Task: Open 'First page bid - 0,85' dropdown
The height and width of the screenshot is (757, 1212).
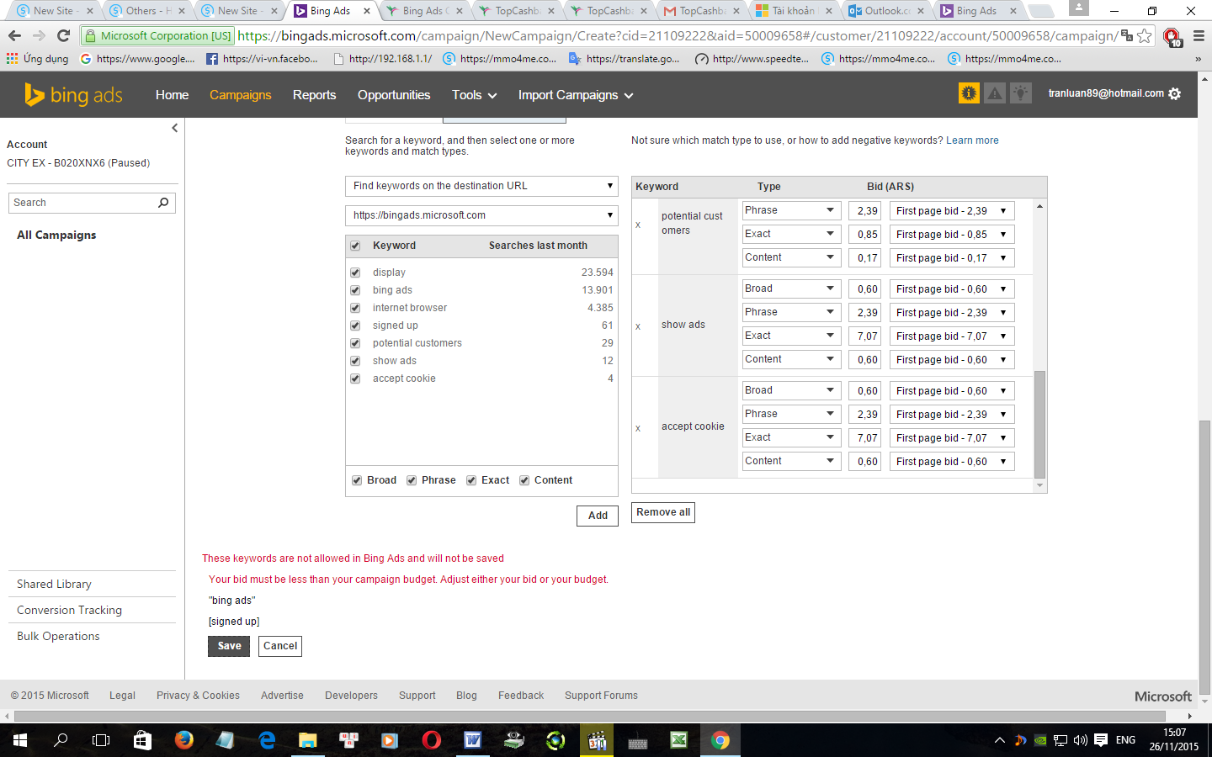Action: (x=952, y=235)
